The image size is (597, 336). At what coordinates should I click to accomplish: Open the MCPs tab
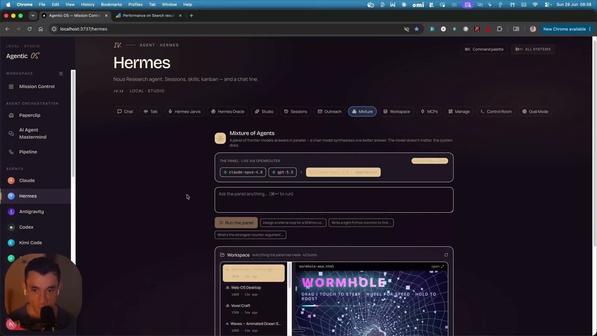[429, 112]
